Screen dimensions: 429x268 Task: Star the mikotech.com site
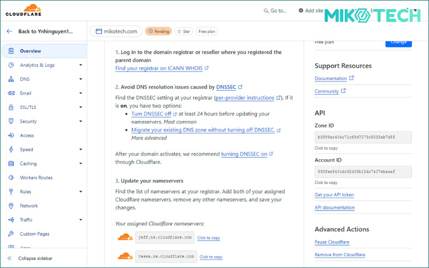click(x=184, y=32)
